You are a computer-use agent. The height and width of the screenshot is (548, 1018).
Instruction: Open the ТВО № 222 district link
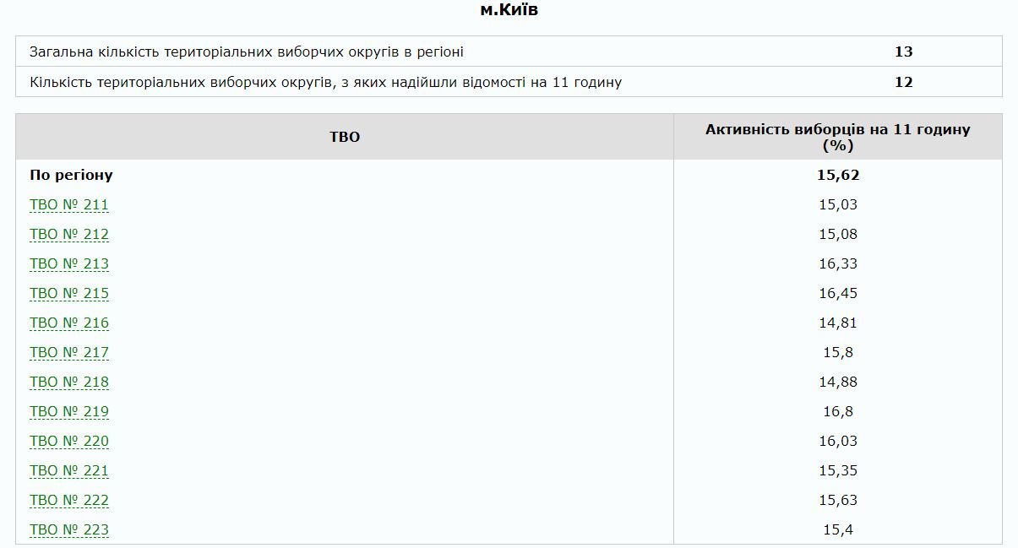(70, 500)
